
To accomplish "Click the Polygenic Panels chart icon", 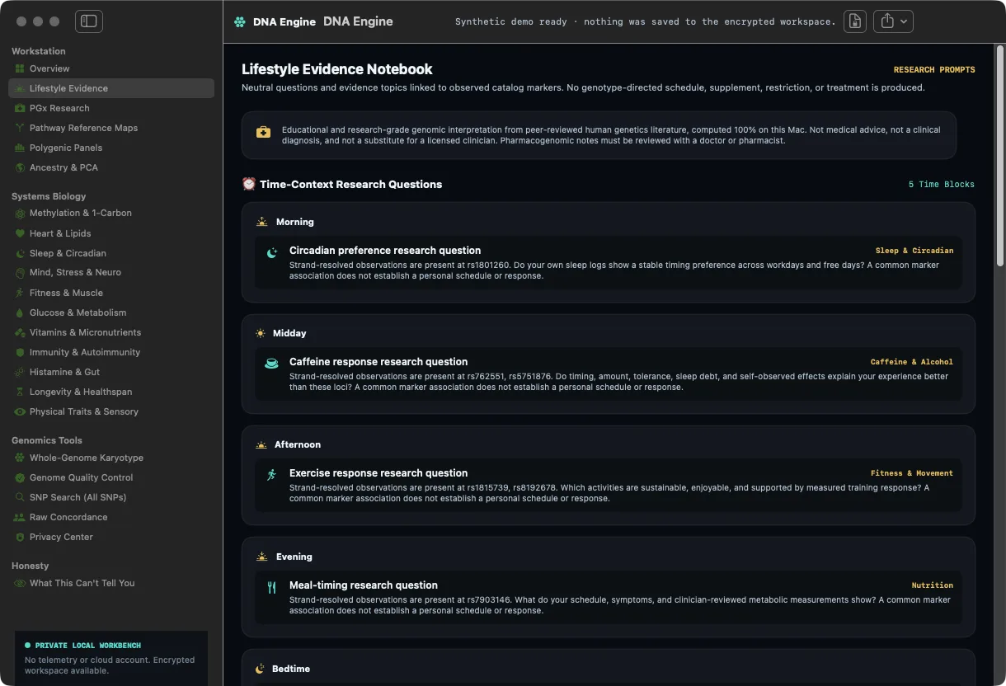I will (20, 148).
